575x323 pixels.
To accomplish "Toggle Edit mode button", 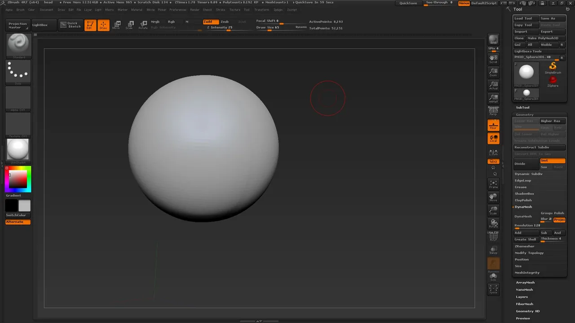I will click(x=90, y=25).
